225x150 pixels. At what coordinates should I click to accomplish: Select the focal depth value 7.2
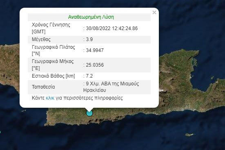point(89,76)
